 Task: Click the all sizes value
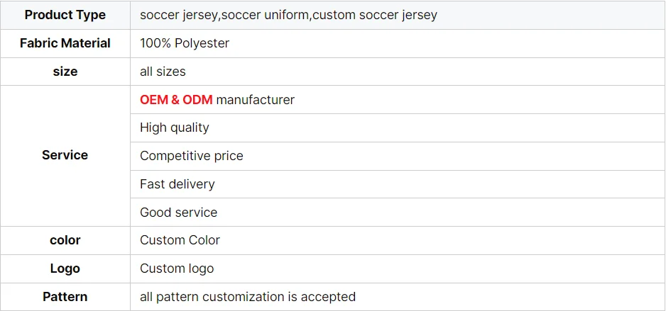(163, 72)
